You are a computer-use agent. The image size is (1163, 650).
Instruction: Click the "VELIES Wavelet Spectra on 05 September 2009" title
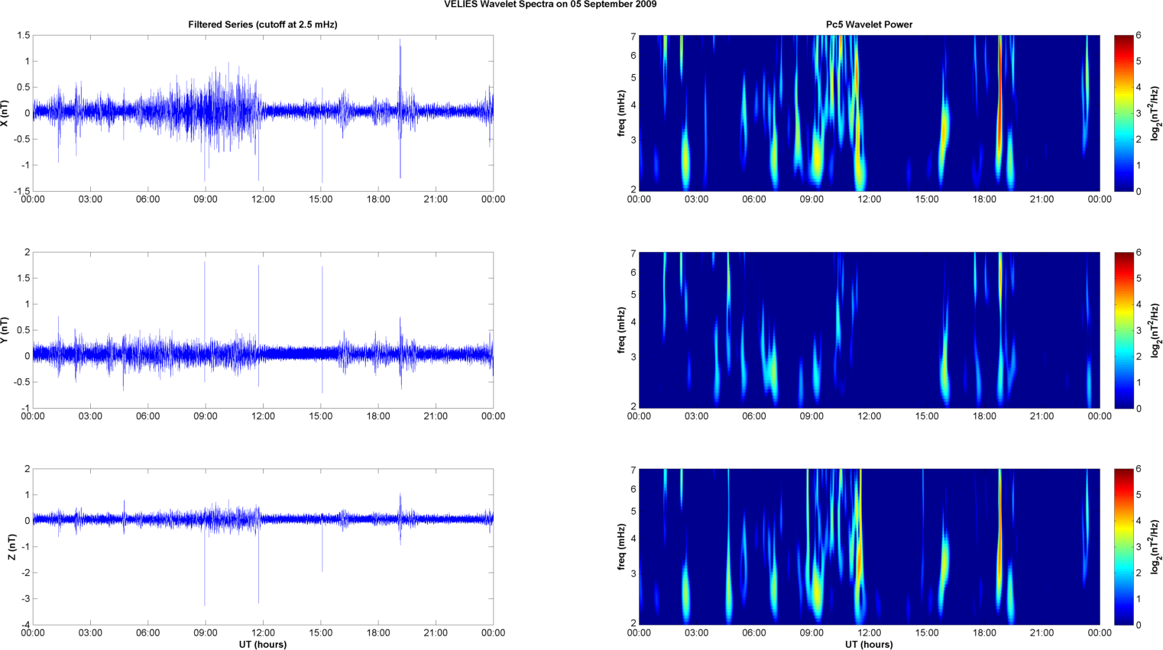(x=550, y=5)
